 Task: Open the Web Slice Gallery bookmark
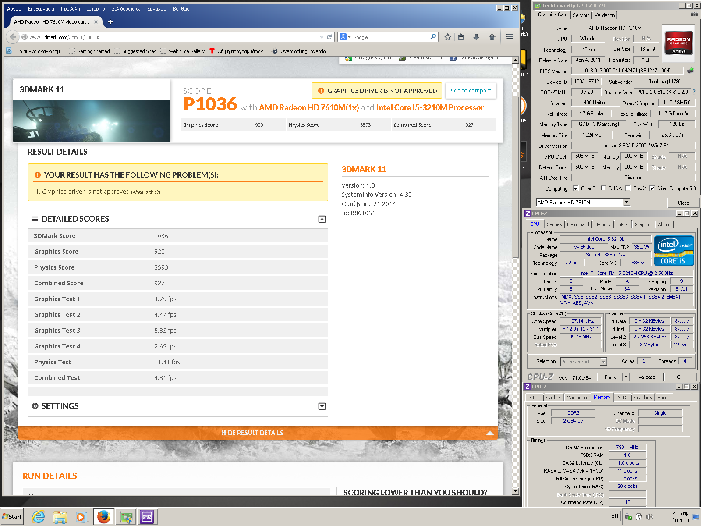click(183, 51)
